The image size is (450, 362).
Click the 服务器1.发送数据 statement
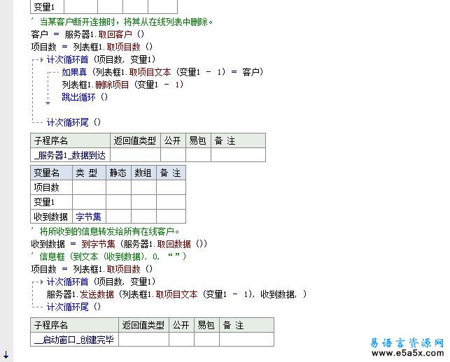(x=176, y=294)
